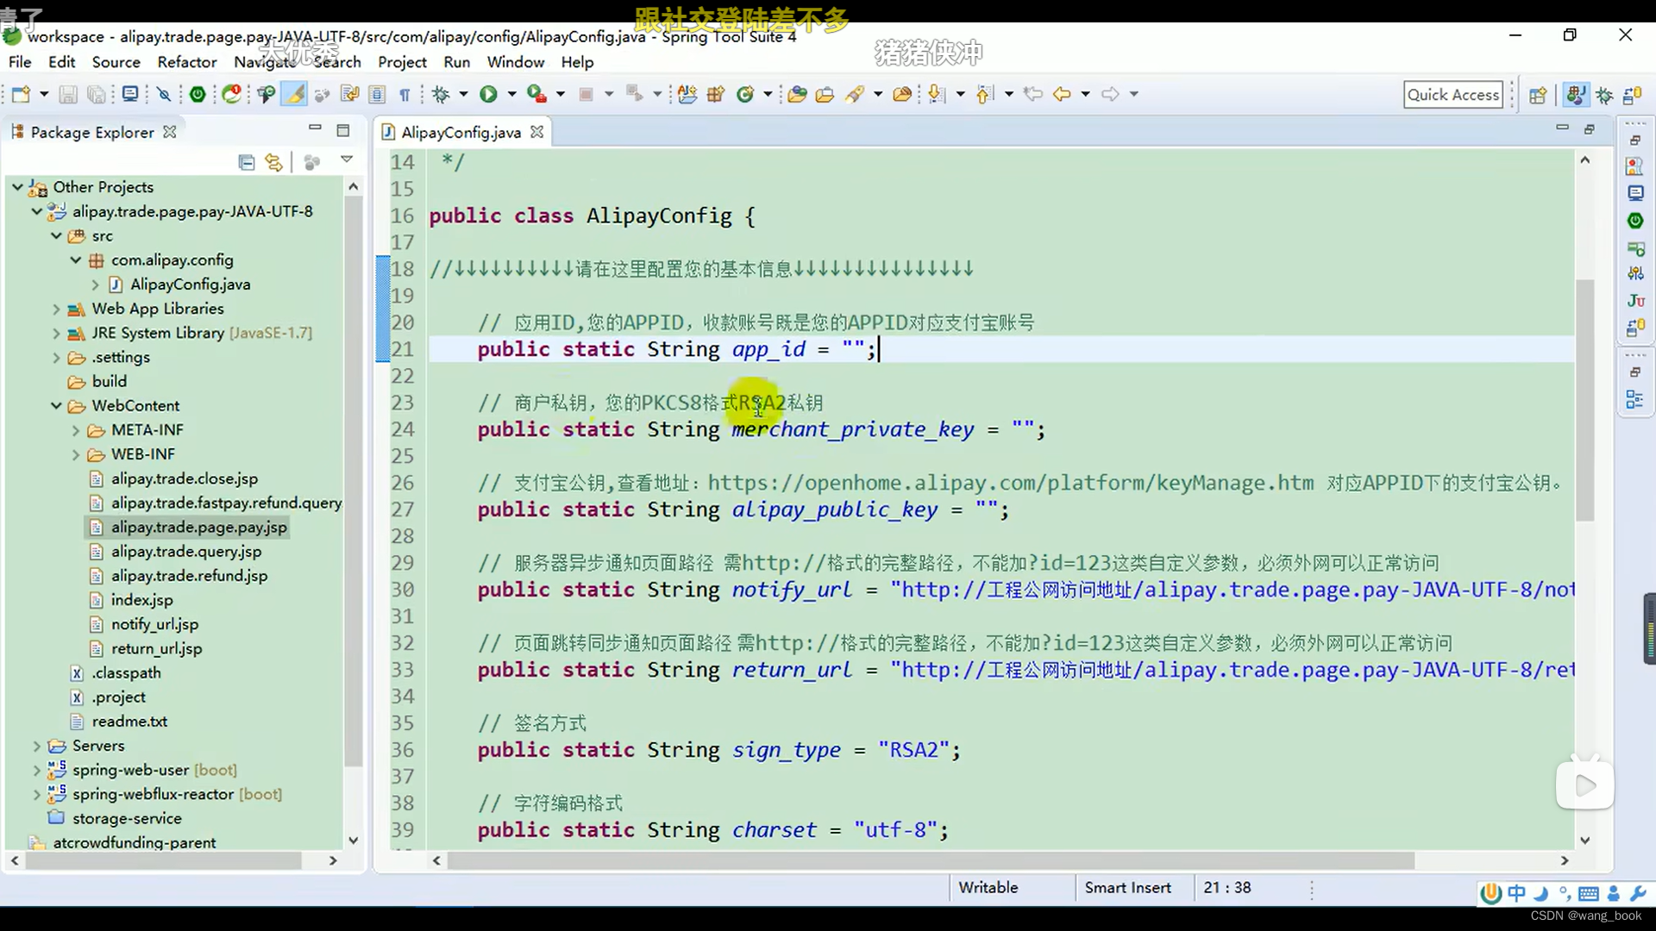Click the Next Annotation arrow icon
This screenshot has width=1656, height=931.
point(937,94)
